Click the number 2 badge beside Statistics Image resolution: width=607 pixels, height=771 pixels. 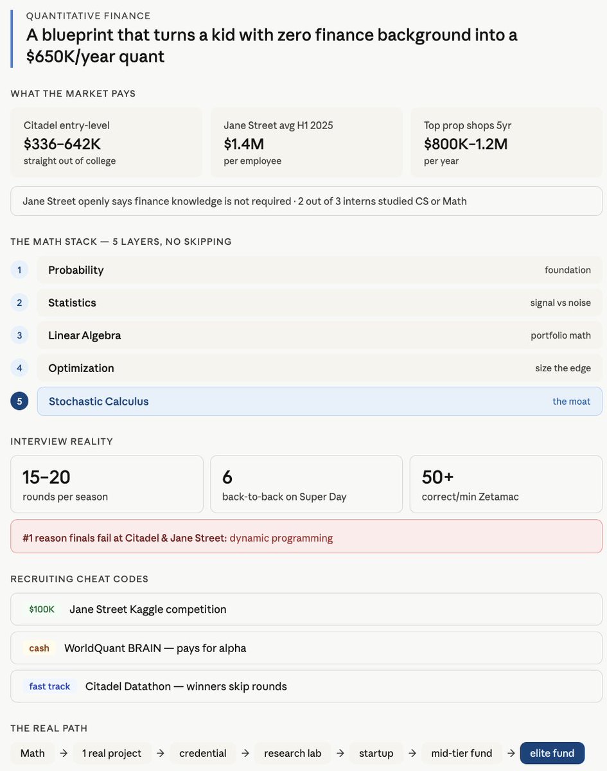(x=19, y=303)
